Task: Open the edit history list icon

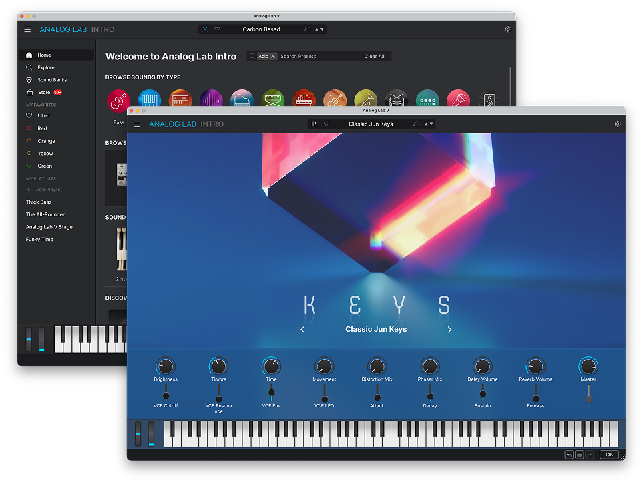Action: [x=580, y=455]
